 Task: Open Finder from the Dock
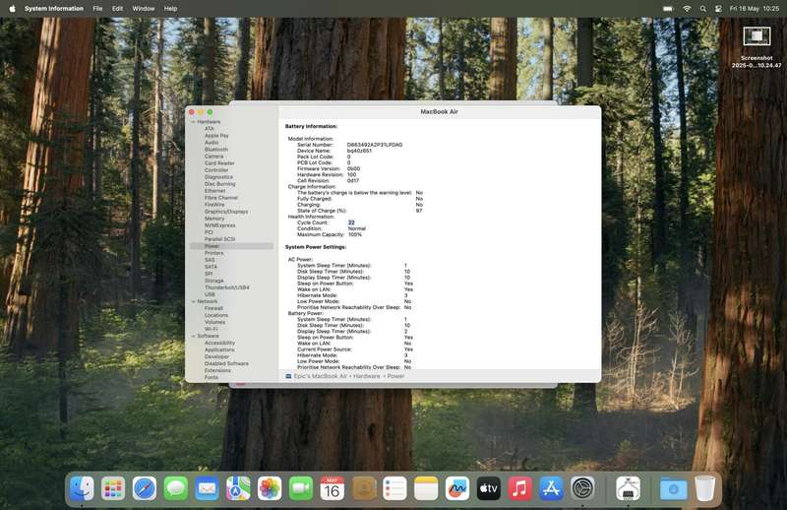click(82, 488)
